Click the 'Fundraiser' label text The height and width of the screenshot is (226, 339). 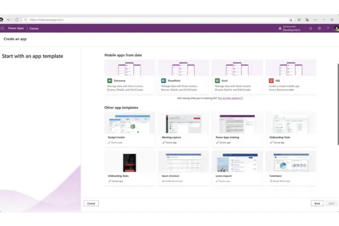click(276, 176)
